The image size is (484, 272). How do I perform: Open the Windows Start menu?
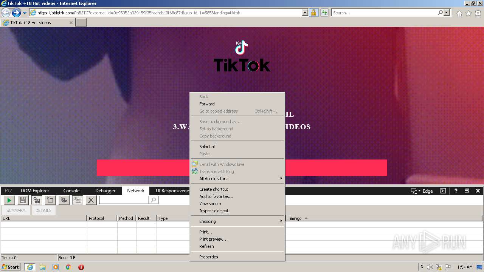11,267
